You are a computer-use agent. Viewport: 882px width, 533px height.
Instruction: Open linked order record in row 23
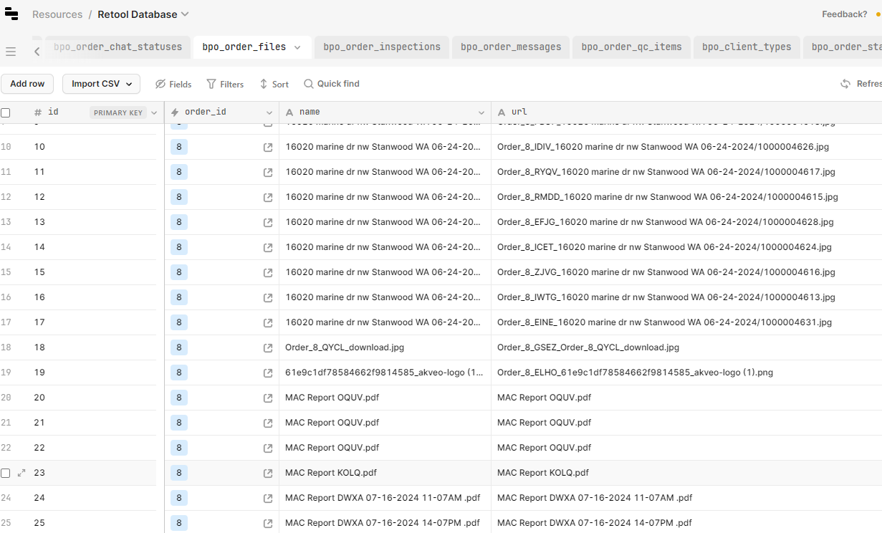(x=268, y=473)
